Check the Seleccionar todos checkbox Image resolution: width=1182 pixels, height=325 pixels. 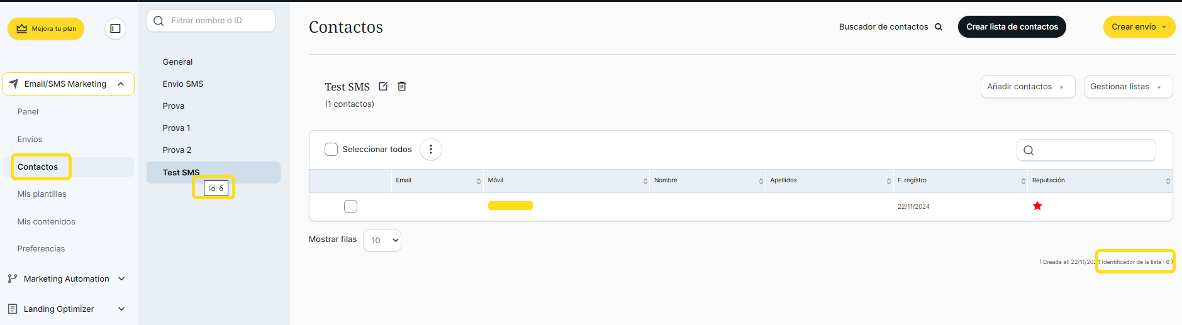pos(332,150)
